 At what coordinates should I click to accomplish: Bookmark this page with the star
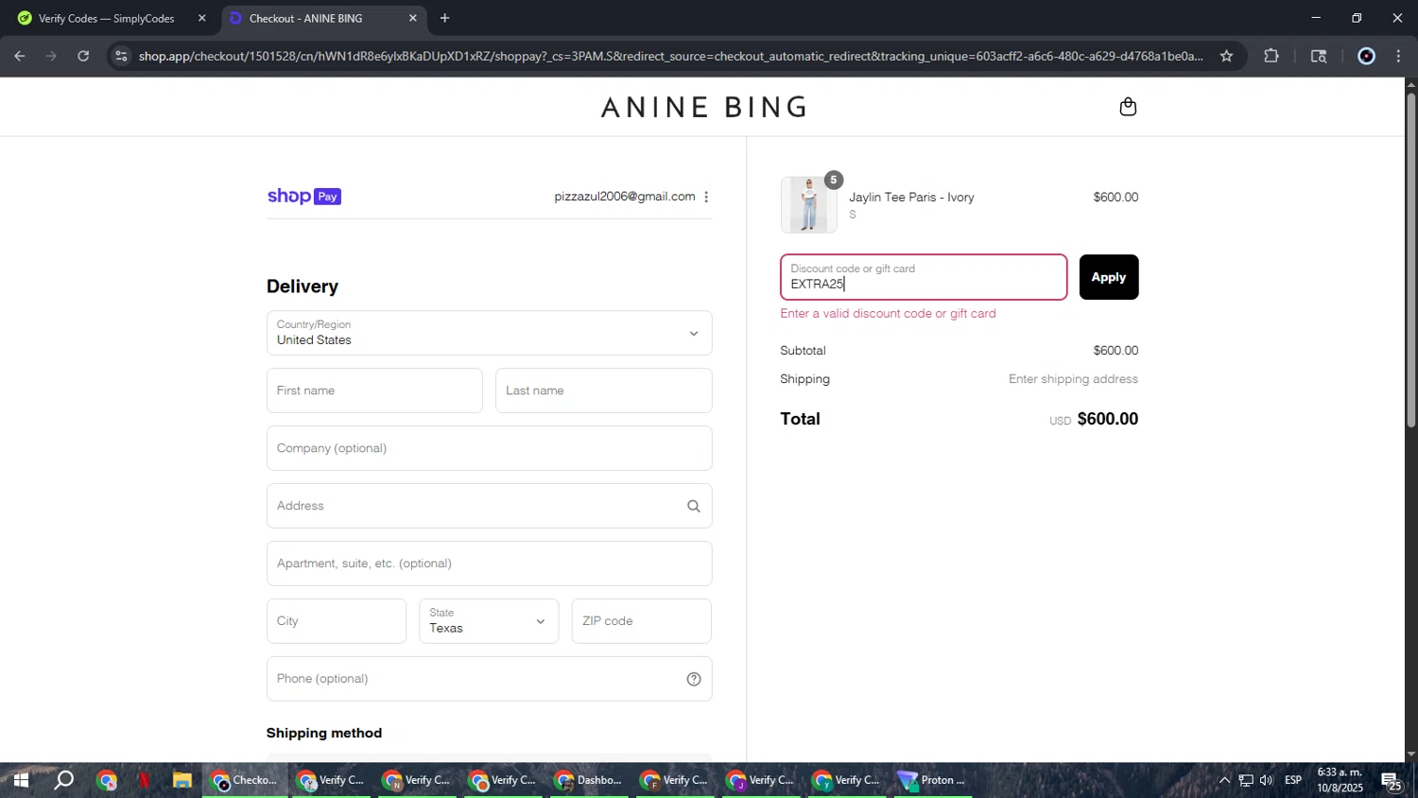coord(1226,56)
